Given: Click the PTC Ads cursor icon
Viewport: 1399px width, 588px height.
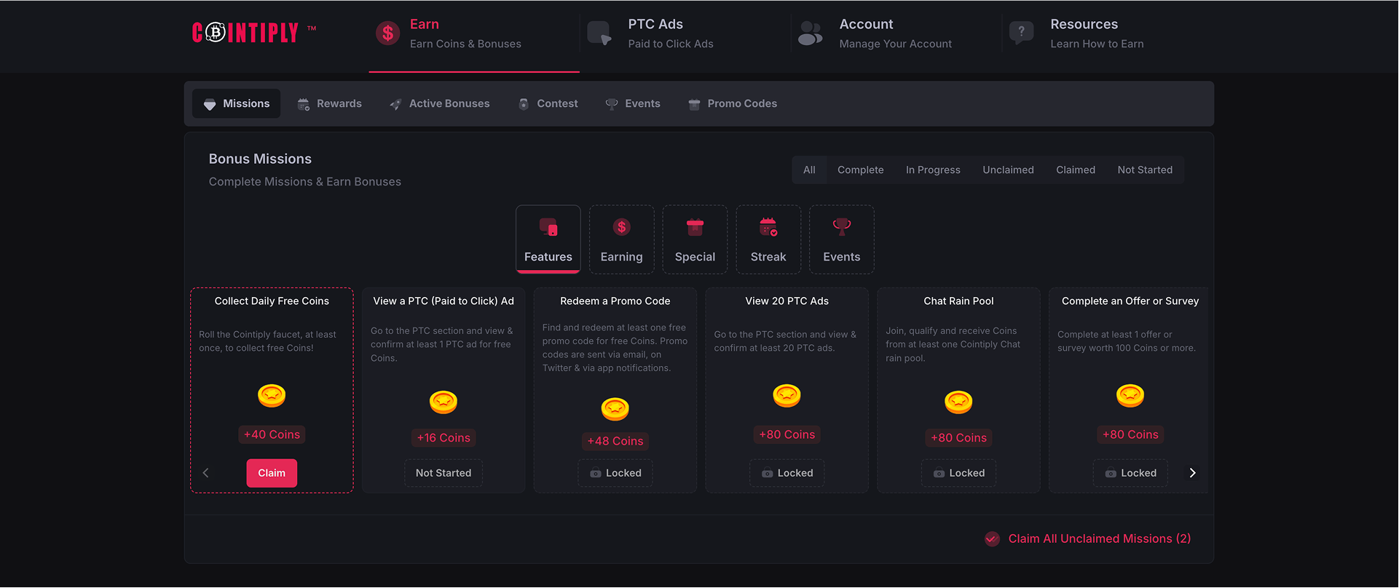Looking at the screenshot, I should (x=599, y=33).
